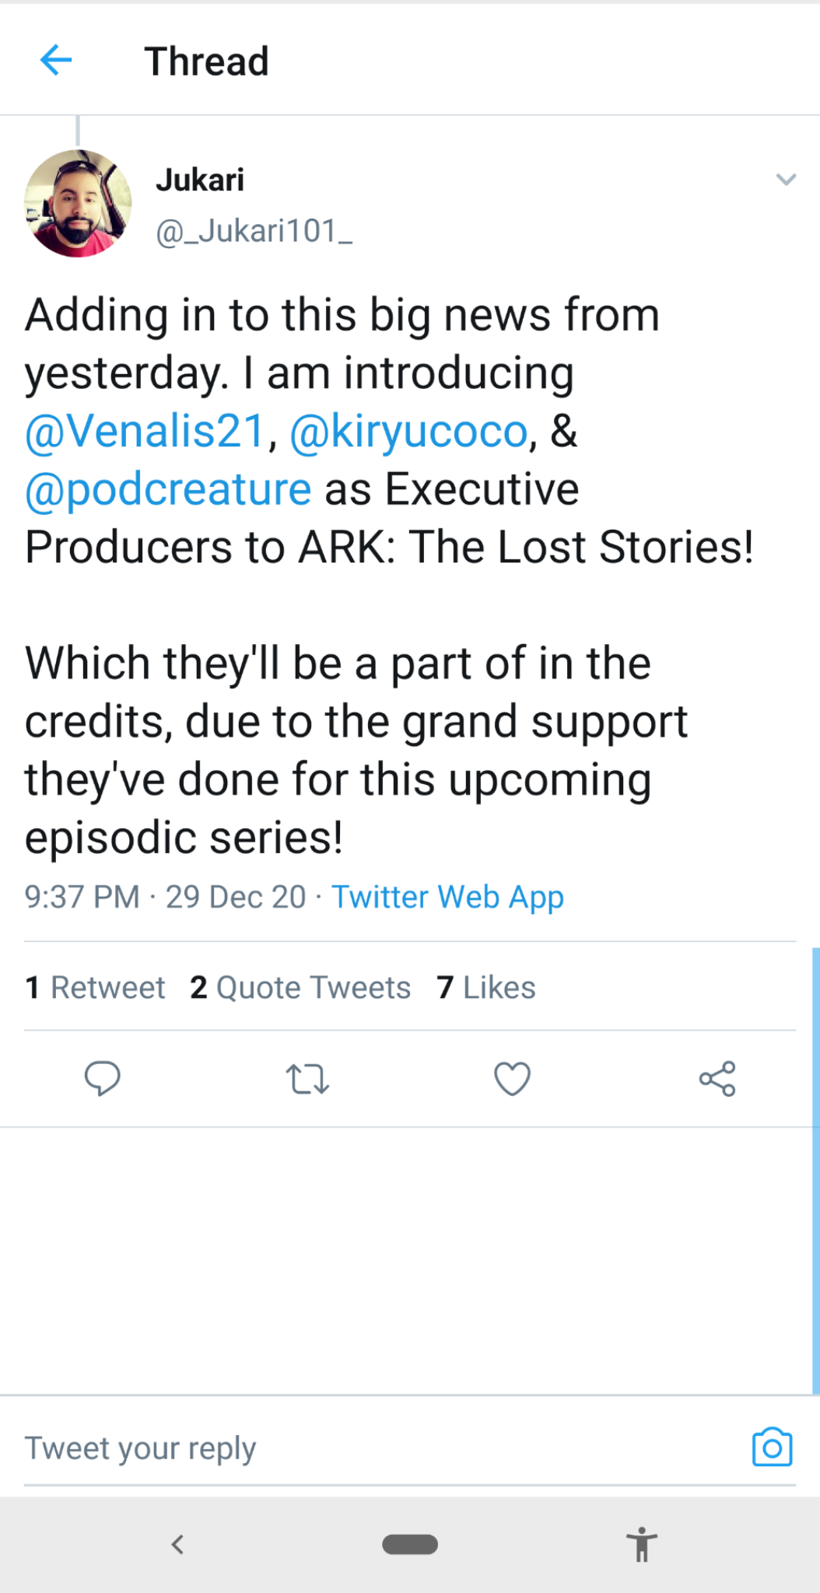The image size is (820, 1593).
Task: Tap the heart icon to like tweet
Action: (512, 1078)
